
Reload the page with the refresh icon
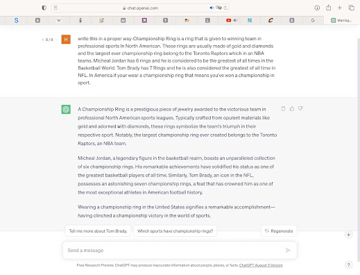click(x=225, y=8)
